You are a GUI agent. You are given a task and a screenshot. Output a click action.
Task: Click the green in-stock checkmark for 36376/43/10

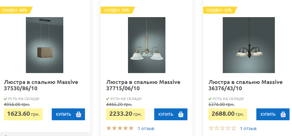click(x=210, y=99)
